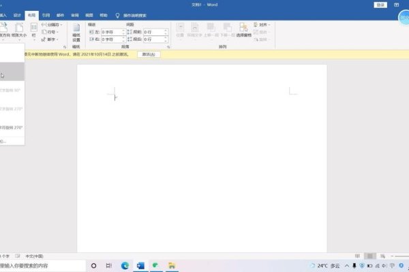Increase left indent with stepper up arrow
This screenshot has height=272, width=409.
coord(123,31)
